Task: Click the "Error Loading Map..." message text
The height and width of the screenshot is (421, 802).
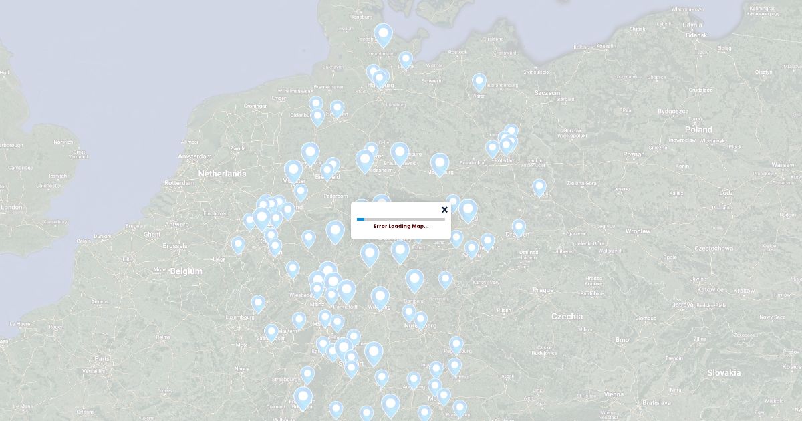Action: [401, 226]
